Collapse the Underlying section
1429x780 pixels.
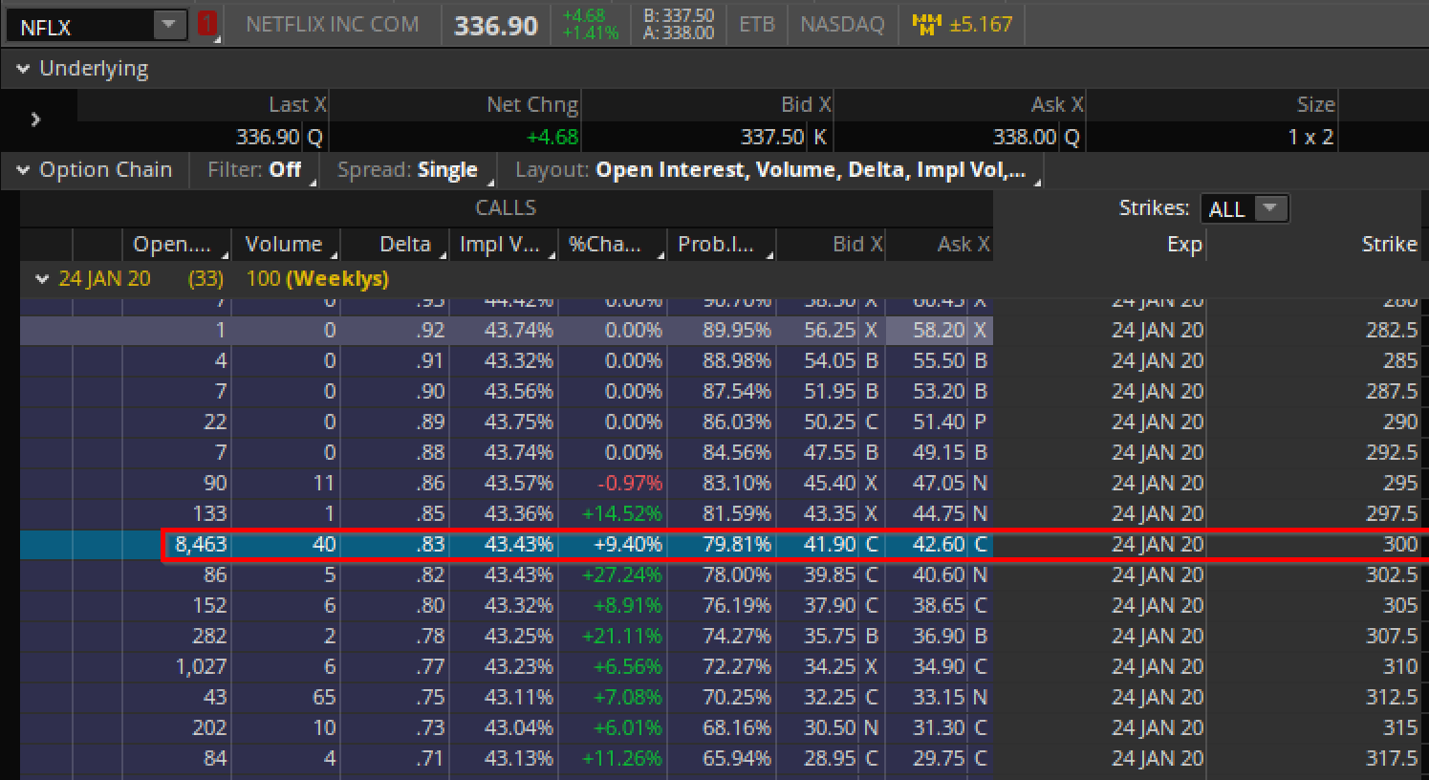coord(23,69)
